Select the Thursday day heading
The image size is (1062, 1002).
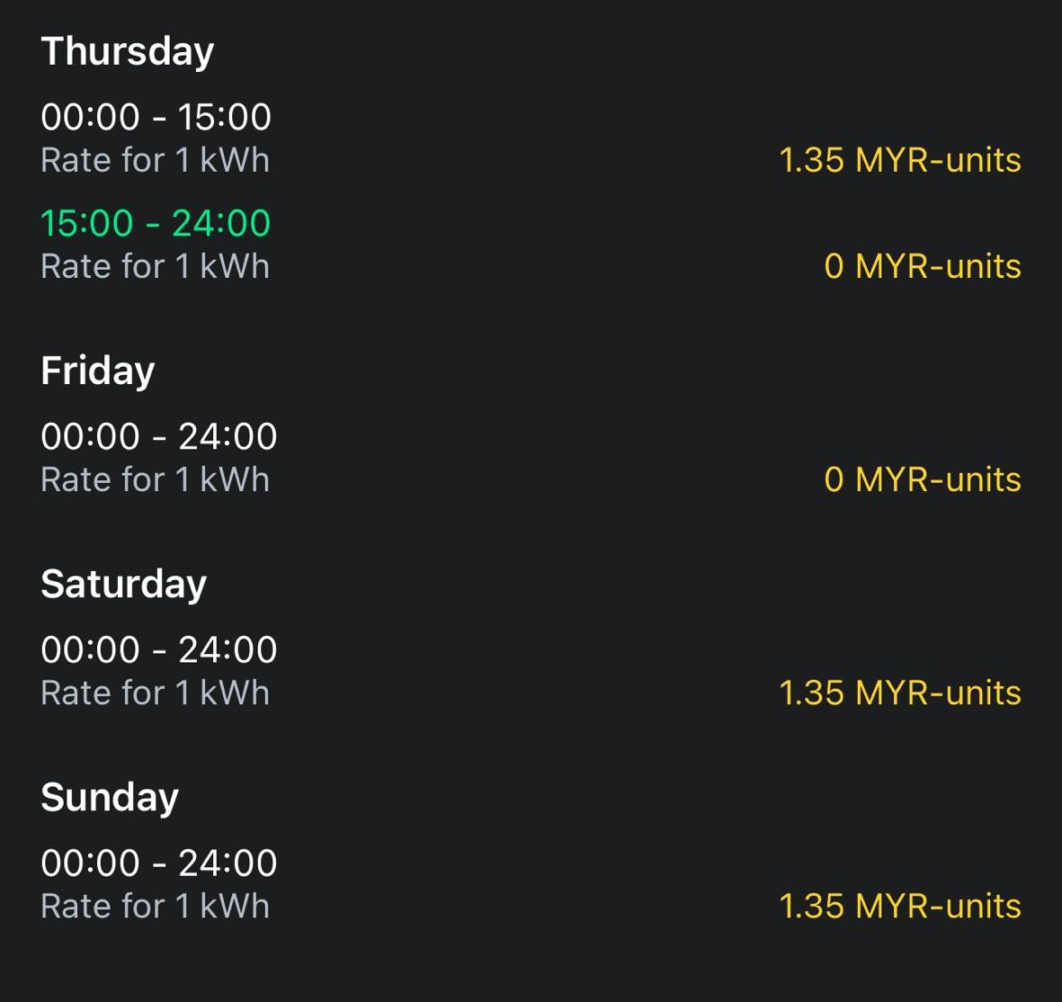128,51
